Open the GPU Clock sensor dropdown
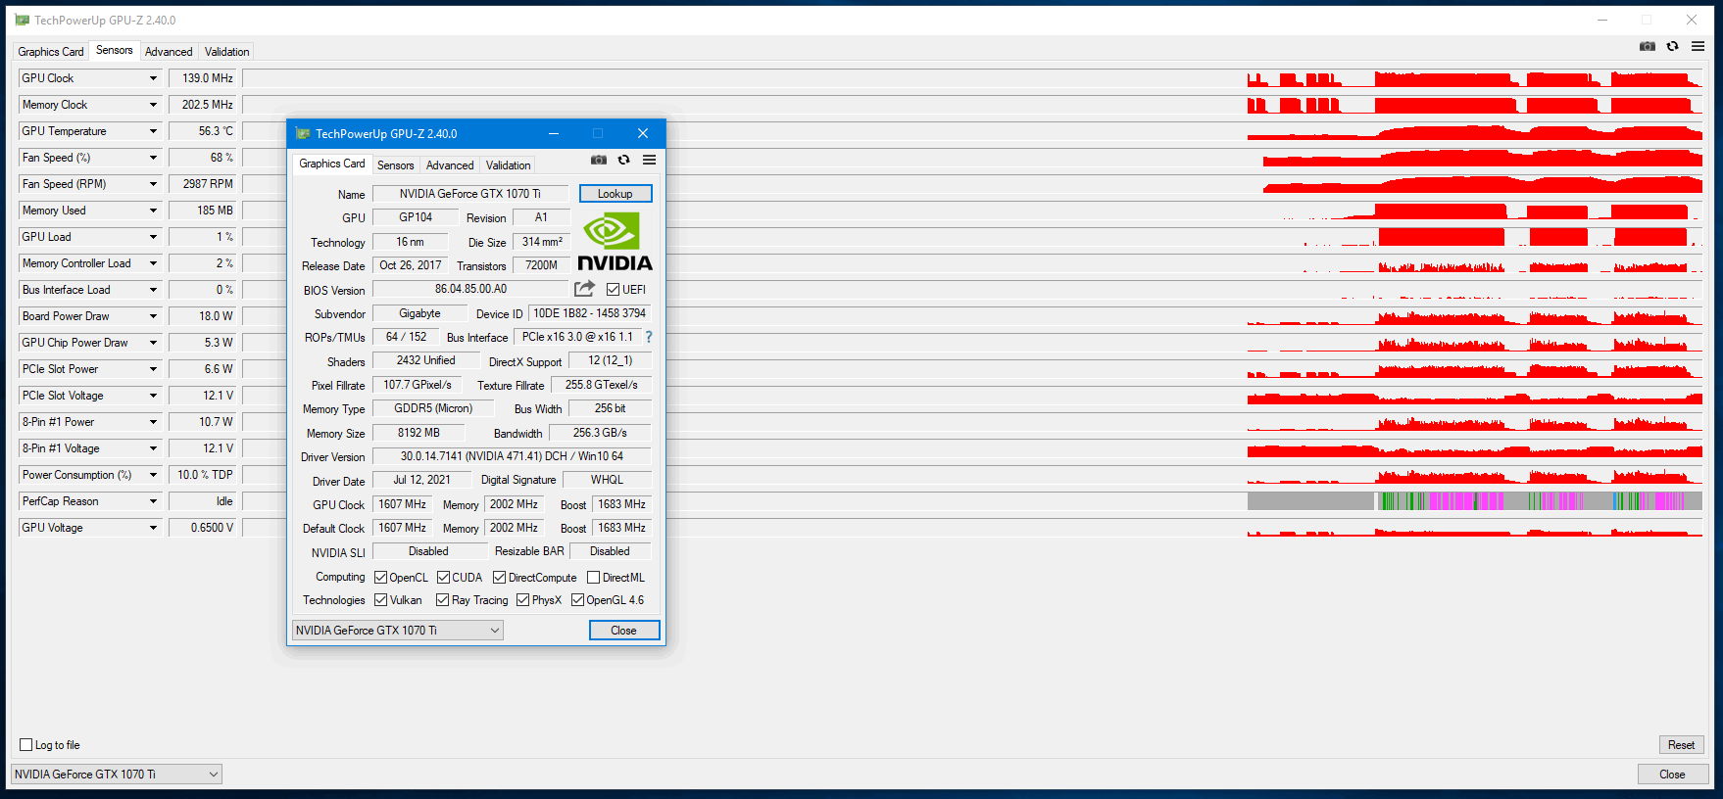The width and height of the screenshot is (1723, 799). 153,78
